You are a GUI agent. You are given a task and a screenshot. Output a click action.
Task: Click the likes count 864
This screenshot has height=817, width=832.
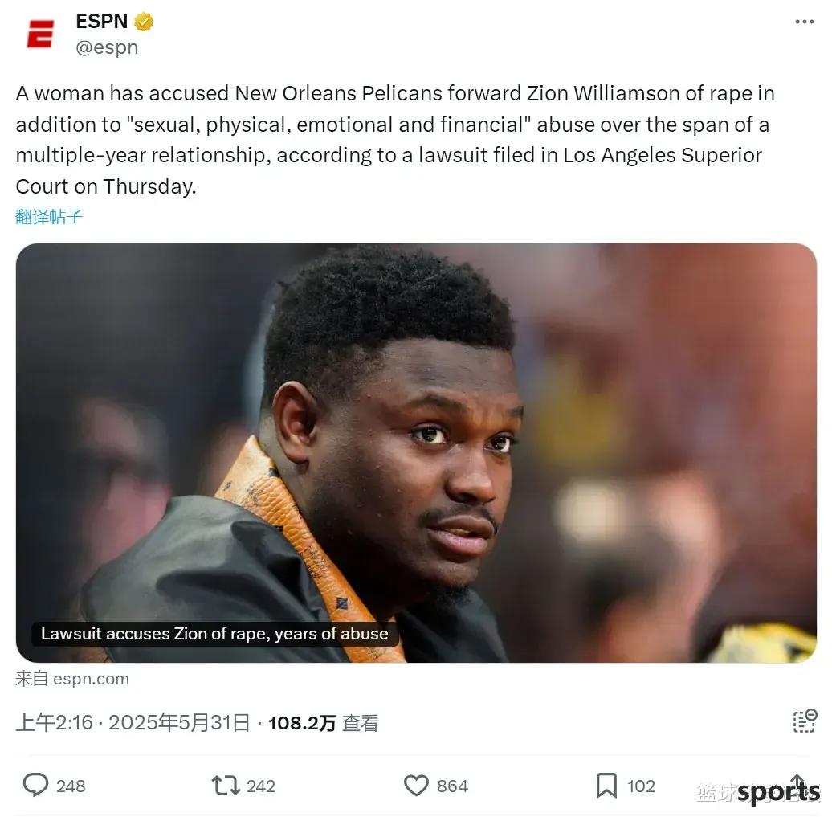(x=452, y=786)
